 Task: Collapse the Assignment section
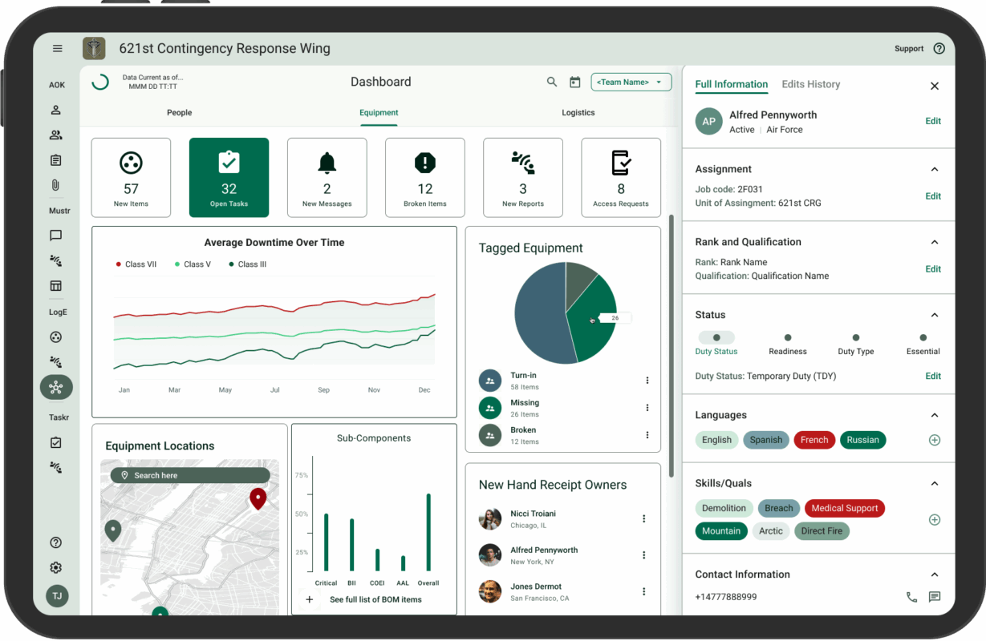[934, 169]
